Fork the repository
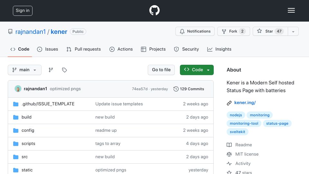 pos(234,31)
